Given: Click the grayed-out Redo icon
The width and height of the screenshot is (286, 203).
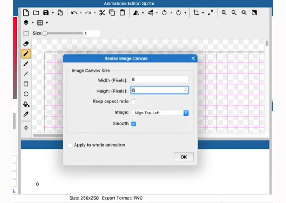Looking at the screenshot, I should pos(88,13).
